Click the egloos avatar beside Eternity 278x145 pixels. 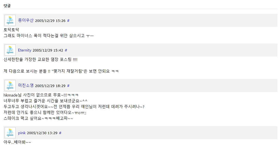tap(10, 50)
